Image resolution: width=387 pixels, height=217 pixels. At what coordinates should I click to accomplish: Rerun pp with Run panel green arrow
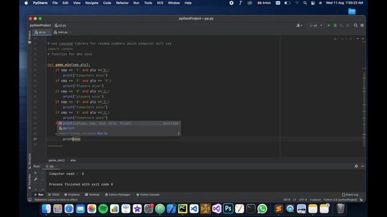(36, 173)
